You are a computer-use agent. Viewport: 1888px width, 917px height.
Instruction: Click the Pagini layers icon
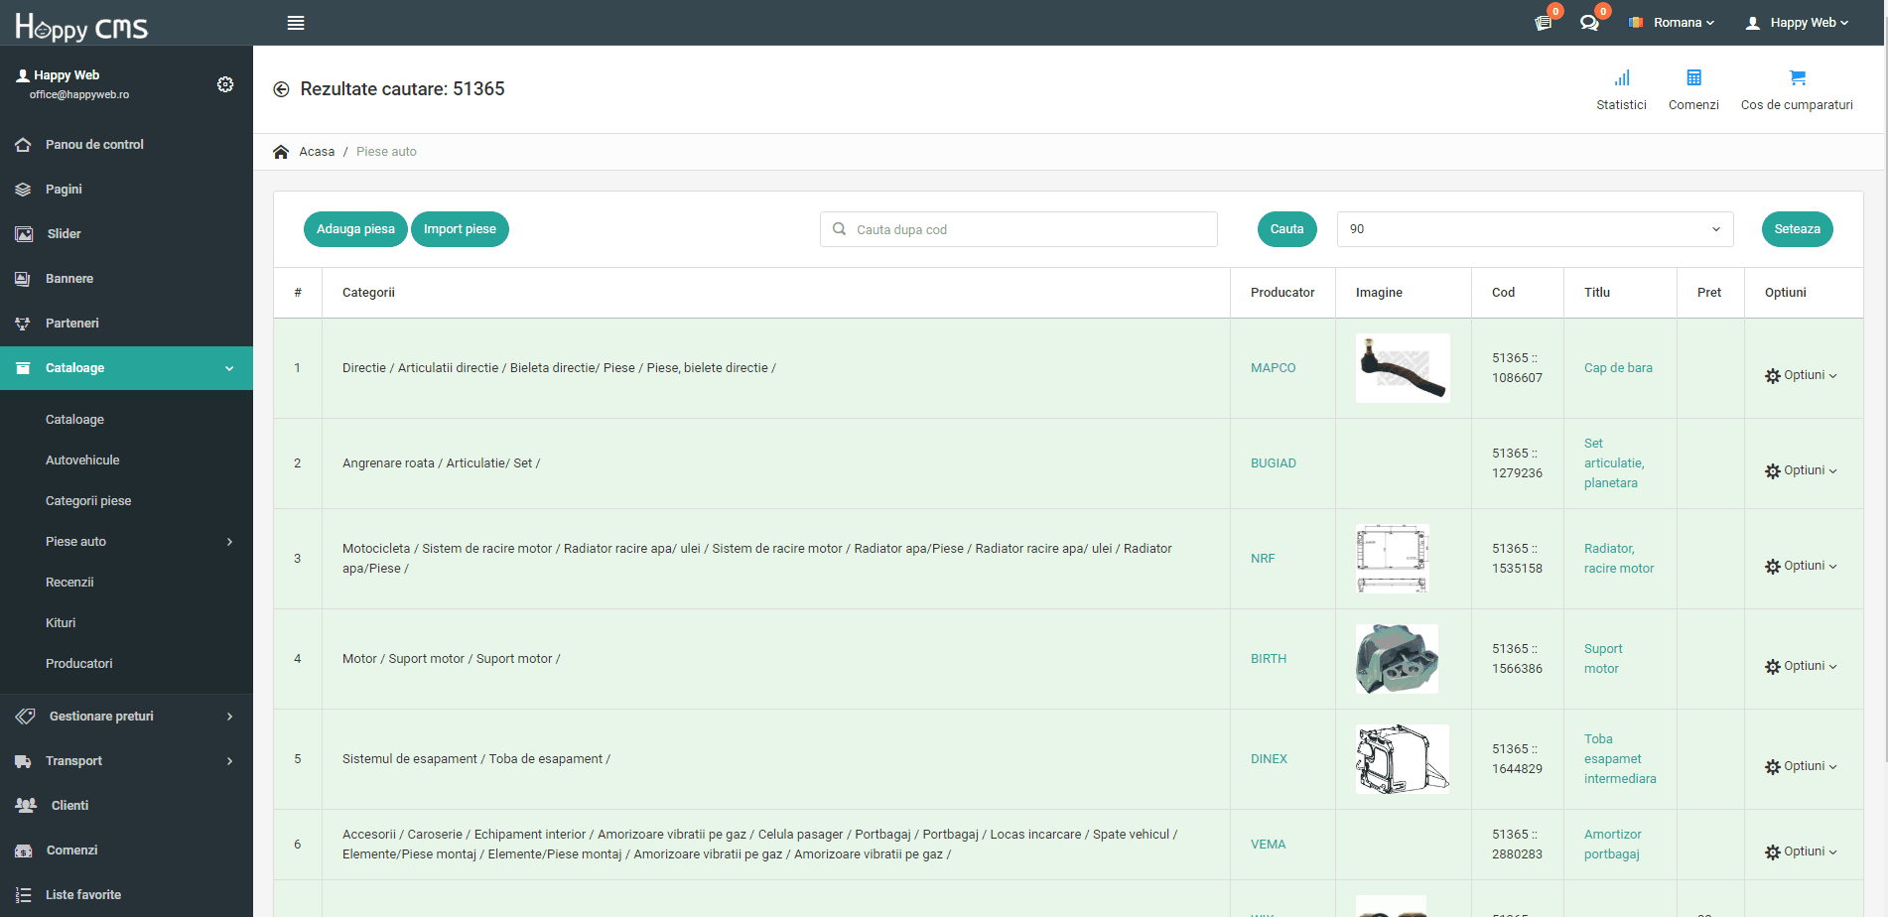(23, 190)
